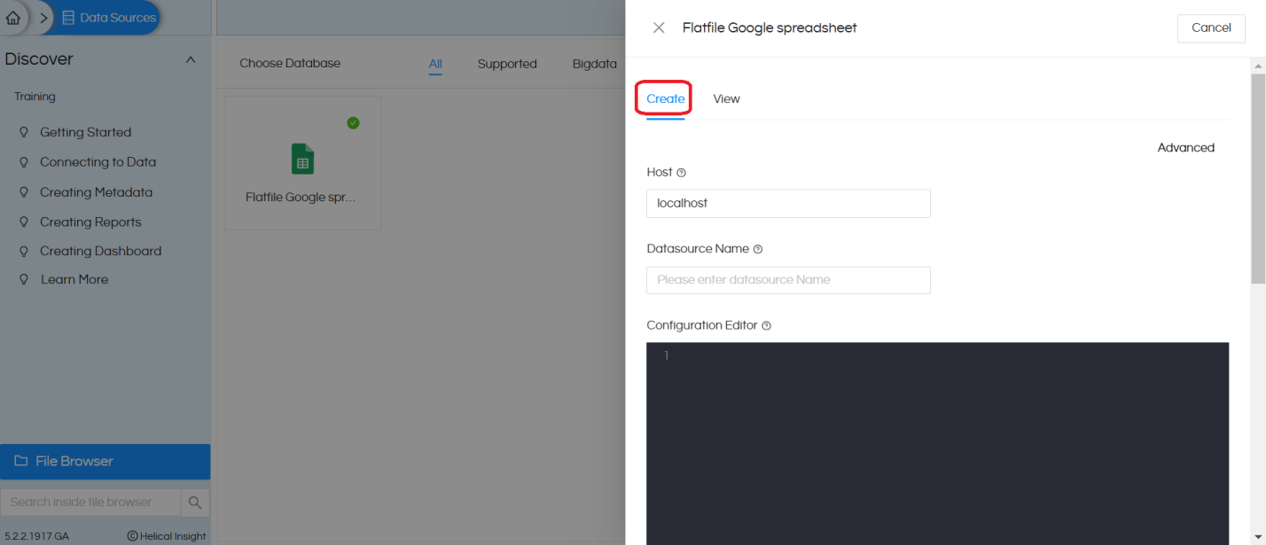Click lightbulb icon beside Getting Started
The image size is (1266, 545).
coord(24,132)
